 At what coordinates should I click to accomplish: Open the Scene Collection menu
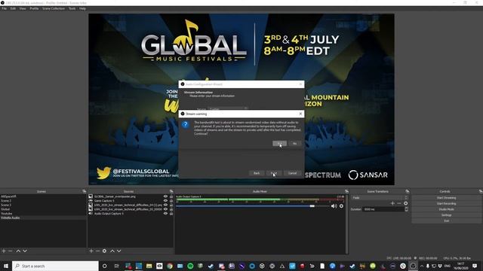click(54, 8)
